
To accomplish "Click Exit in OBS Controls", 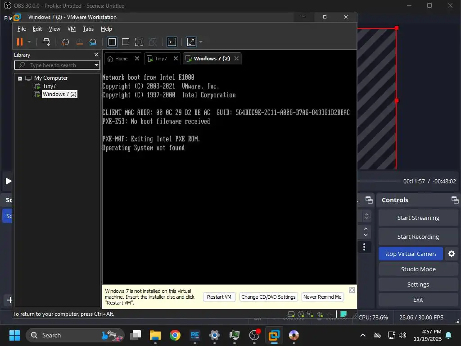I will click(418, 300).
